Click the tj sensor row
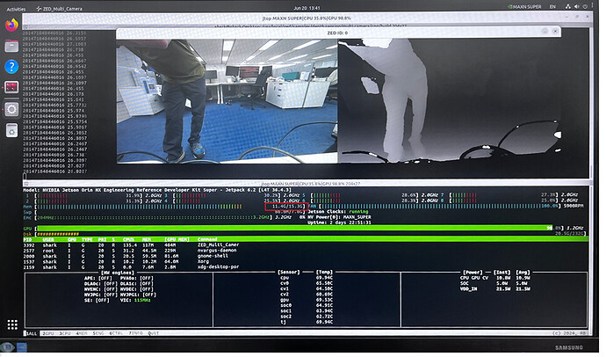This screenshot has height=357, width=606. tap(307, 322)
